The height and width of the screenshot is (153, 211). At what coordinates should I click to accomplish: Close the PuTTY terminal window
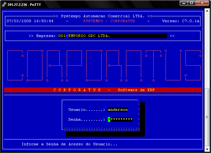(x=202, y=3)
